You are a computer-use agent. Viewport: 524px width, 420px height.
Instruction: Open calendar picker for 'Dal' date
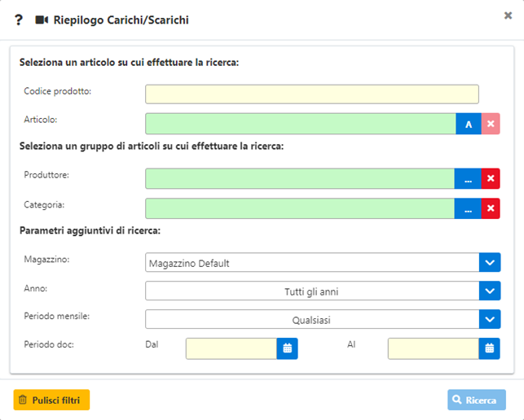288,348
